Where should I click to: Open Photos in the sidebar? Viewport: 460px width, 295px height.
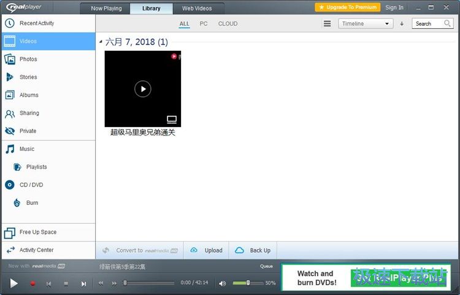pos(28,59)
